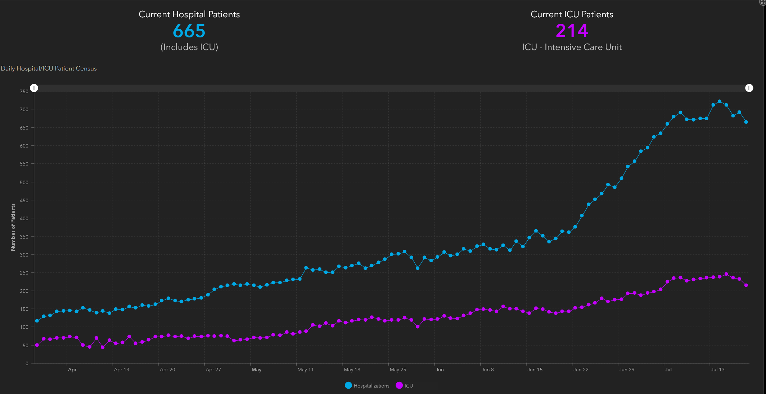
Task: Click the May x-axis label
Action: pos(257,370)
